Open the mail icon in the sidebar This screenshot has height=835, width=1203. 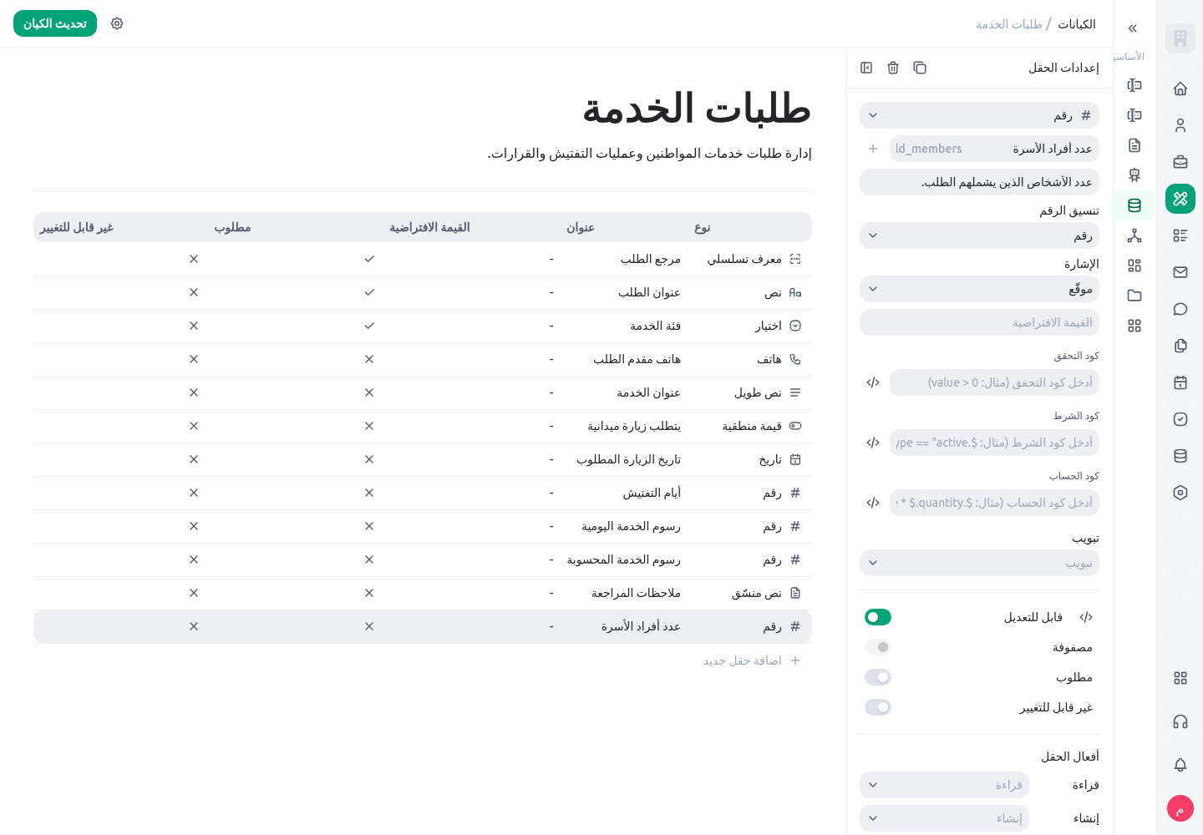click(1180, 272)
